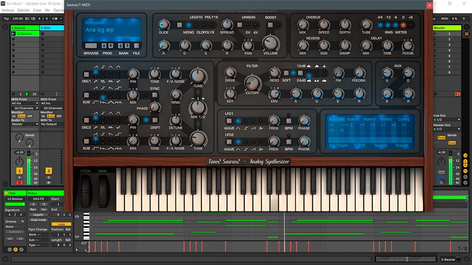Viewport: 472px width, 265px height.
Task: Click the filter type selector near 12dB
Action: (301, 73)
